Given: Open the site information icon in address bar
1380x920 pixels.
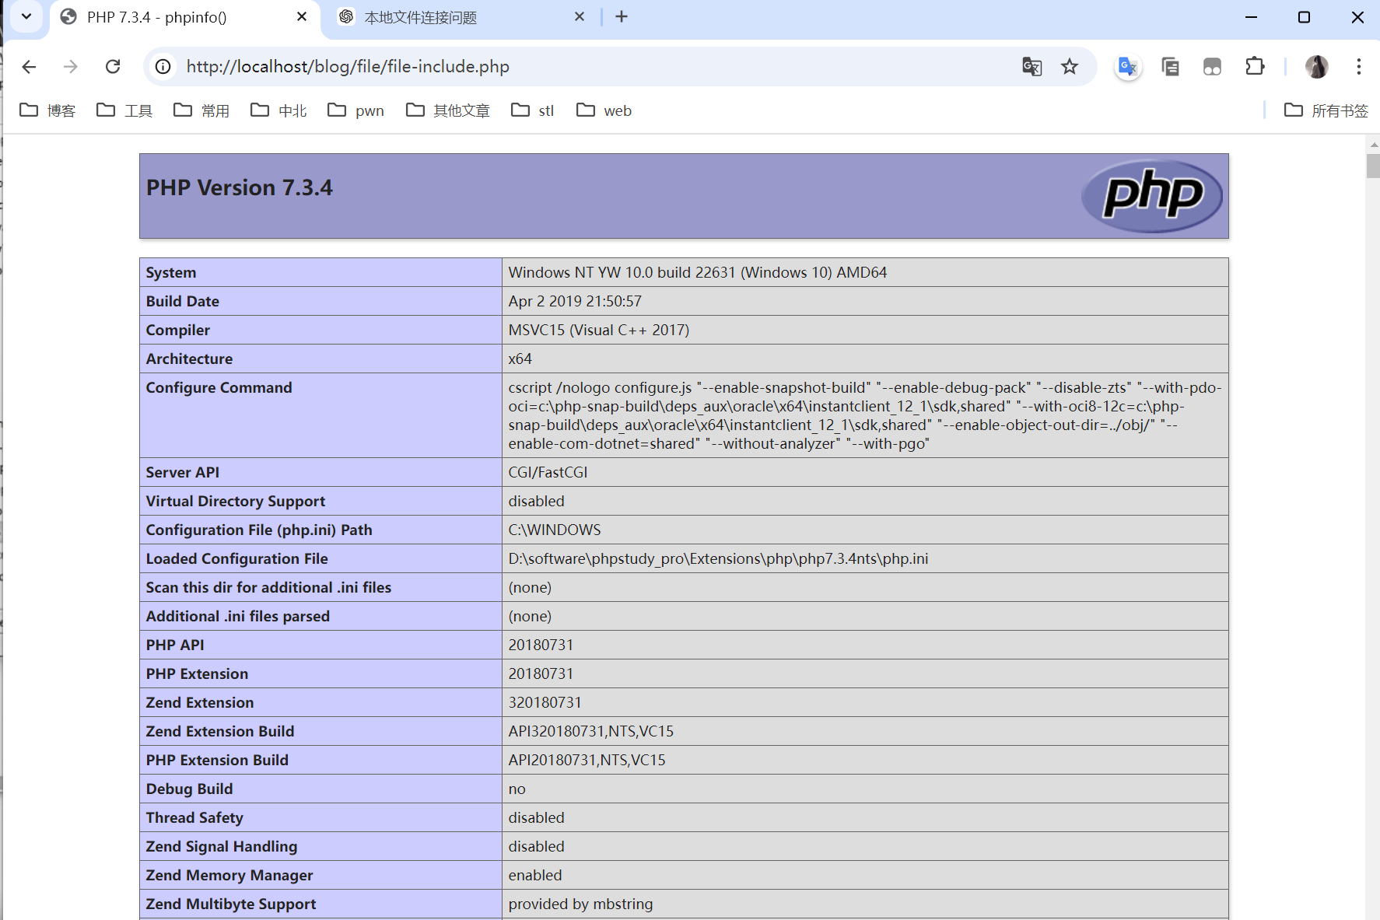Looking at the screenshot, I should tap(163, 67).
